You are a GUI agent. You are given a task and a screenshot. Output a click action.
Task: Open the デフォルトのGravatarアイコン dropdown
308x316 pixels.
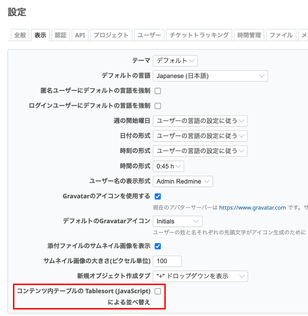point(177,221)
